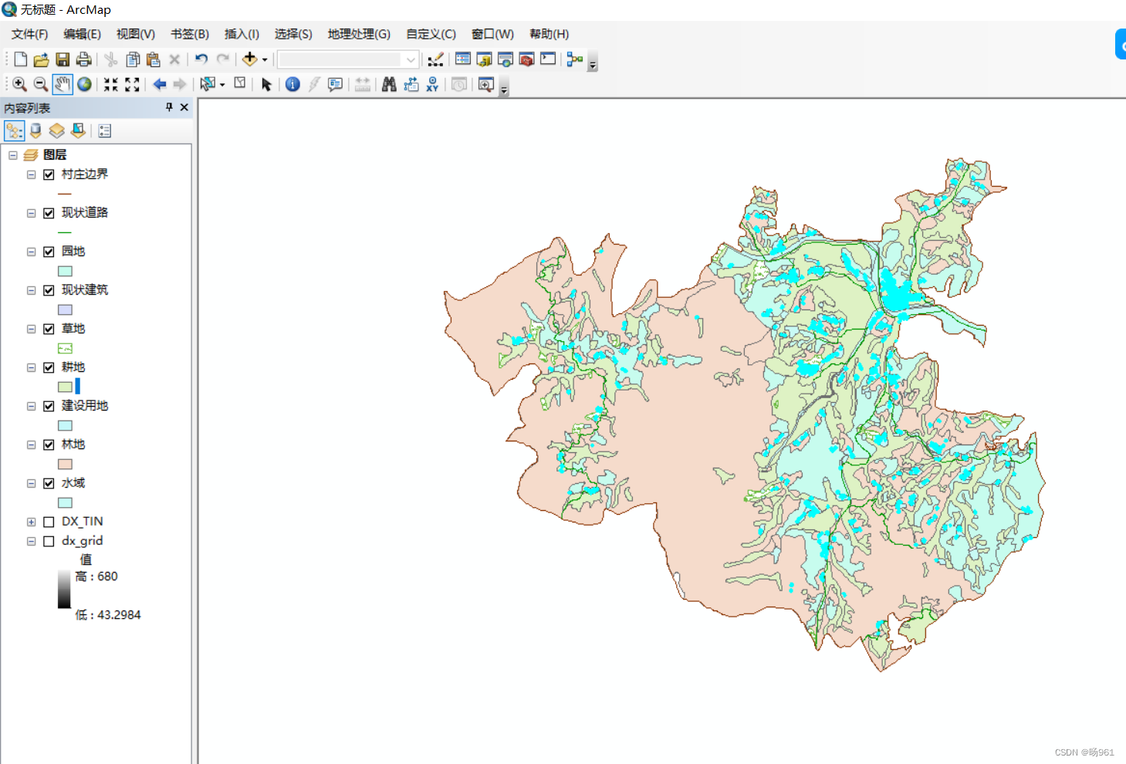Expand the DX_TIN layer node
1126x764 pixels.
pos(31,522)
